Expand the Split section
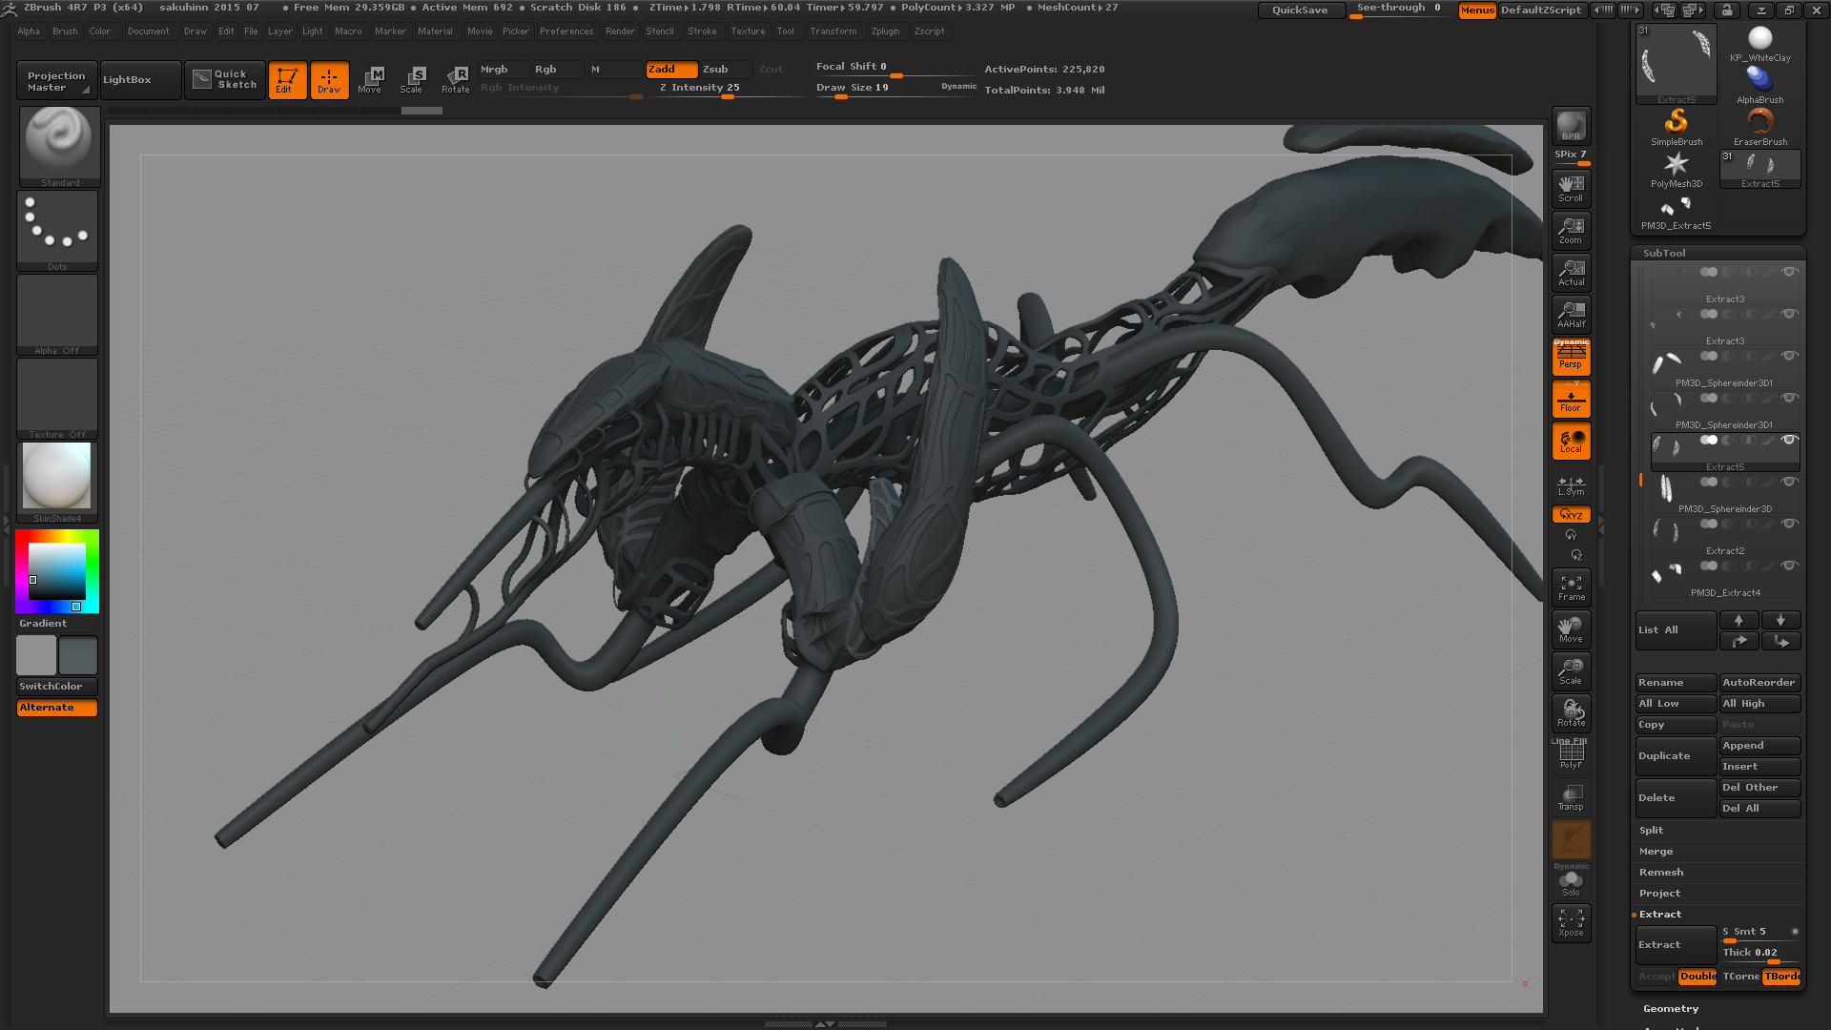The image size is (1831, 1030). [x=1651, y=830]
